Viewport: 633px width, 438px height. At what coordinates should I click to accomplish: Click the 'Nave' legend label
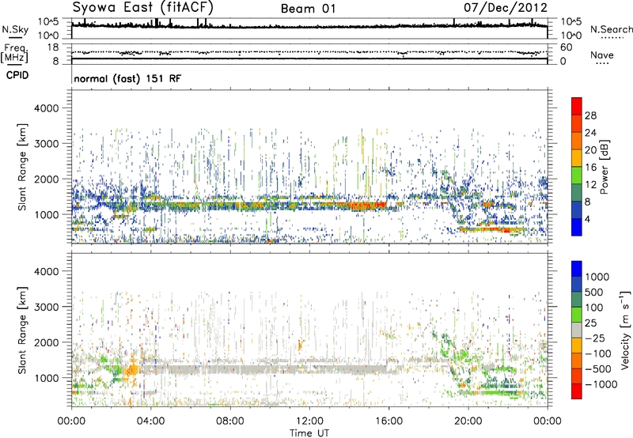602,55
